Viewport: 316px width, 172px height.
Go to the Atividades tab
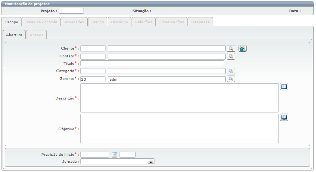pyautogui.click(x=74, y=22)
